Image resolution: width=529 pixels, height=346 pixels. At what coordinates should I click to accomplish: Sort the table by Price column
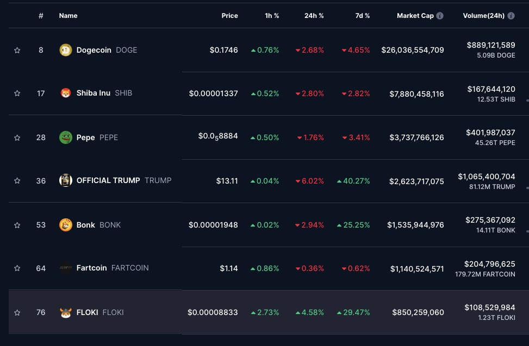coord(229,16)
